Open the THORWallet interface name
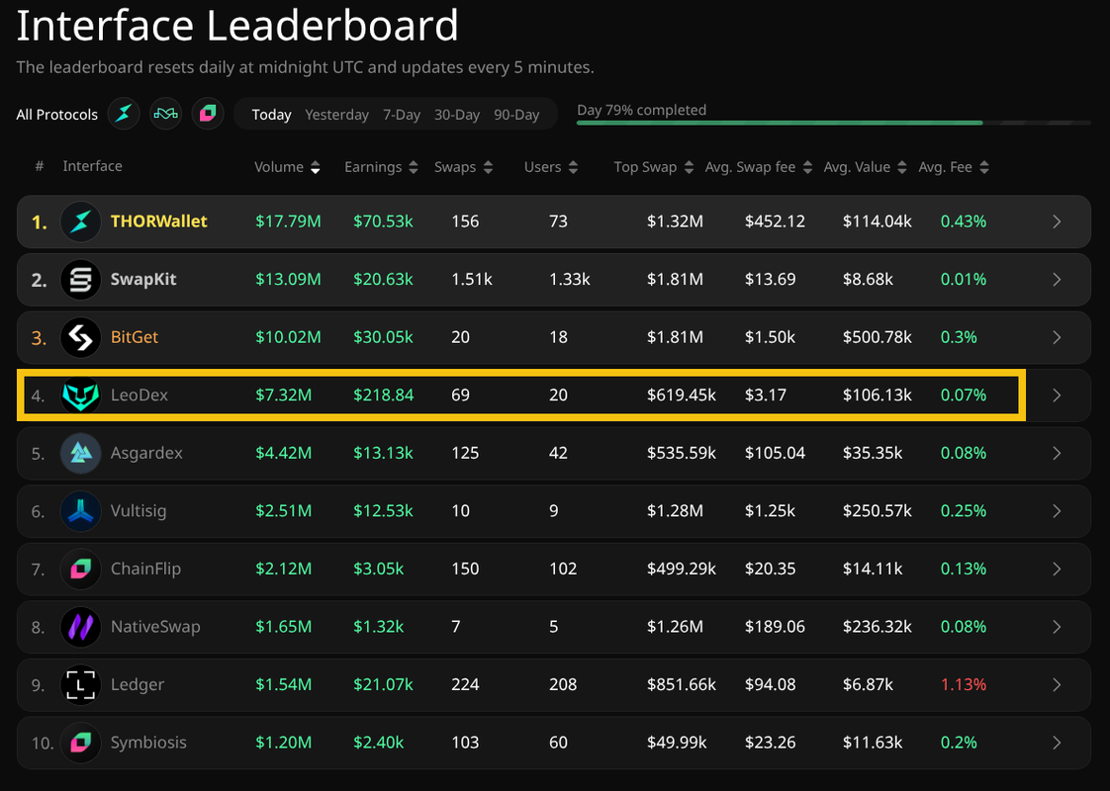1110x791 pixels. click(x=158, y=221)
